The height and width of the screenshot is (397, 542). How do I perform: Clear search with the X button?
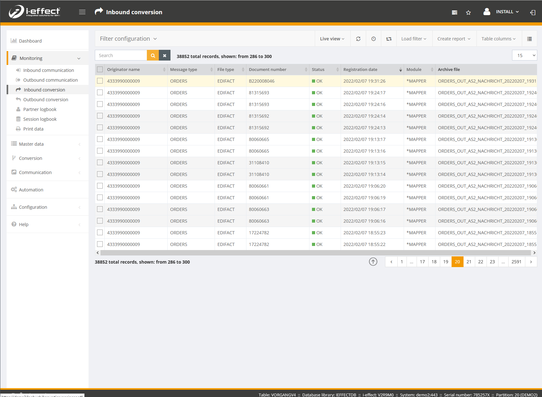point(164,55)
